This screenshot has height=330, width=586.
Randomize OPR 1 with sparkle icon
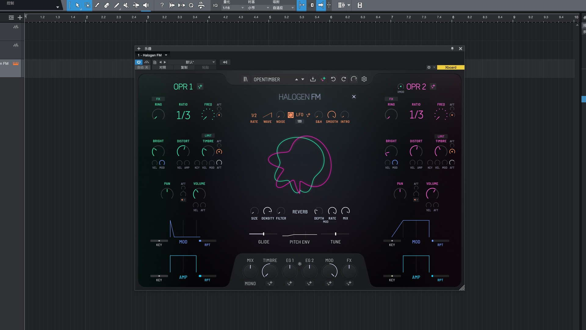click(x=200, y=87)
